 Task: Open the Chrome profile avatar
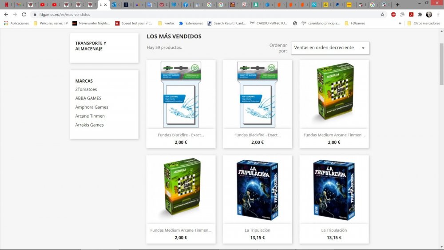[x=429, y=15]
